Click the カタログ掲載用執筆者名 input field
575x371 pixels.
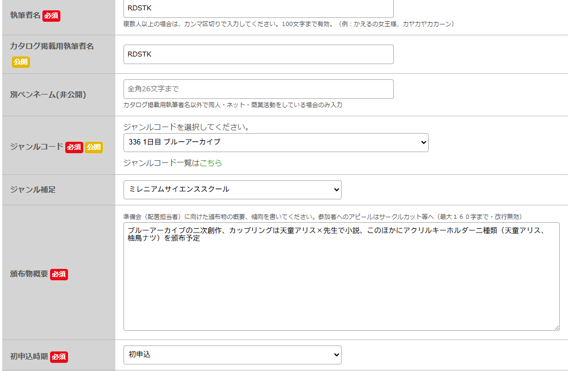(258, 54)
